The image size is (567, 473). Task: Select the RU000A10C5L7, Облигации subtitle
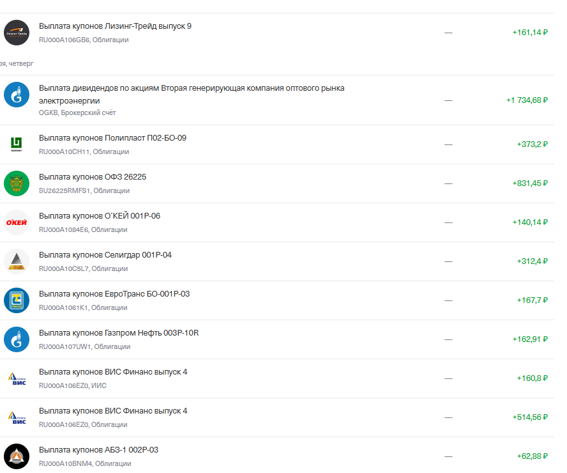pos(84,269)
